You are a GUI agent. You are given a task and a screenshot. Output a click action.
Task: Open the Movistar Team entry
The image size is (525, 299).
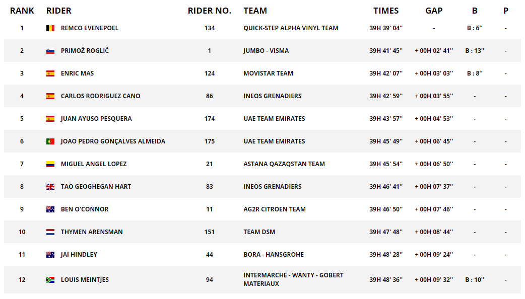pos(268,73)
